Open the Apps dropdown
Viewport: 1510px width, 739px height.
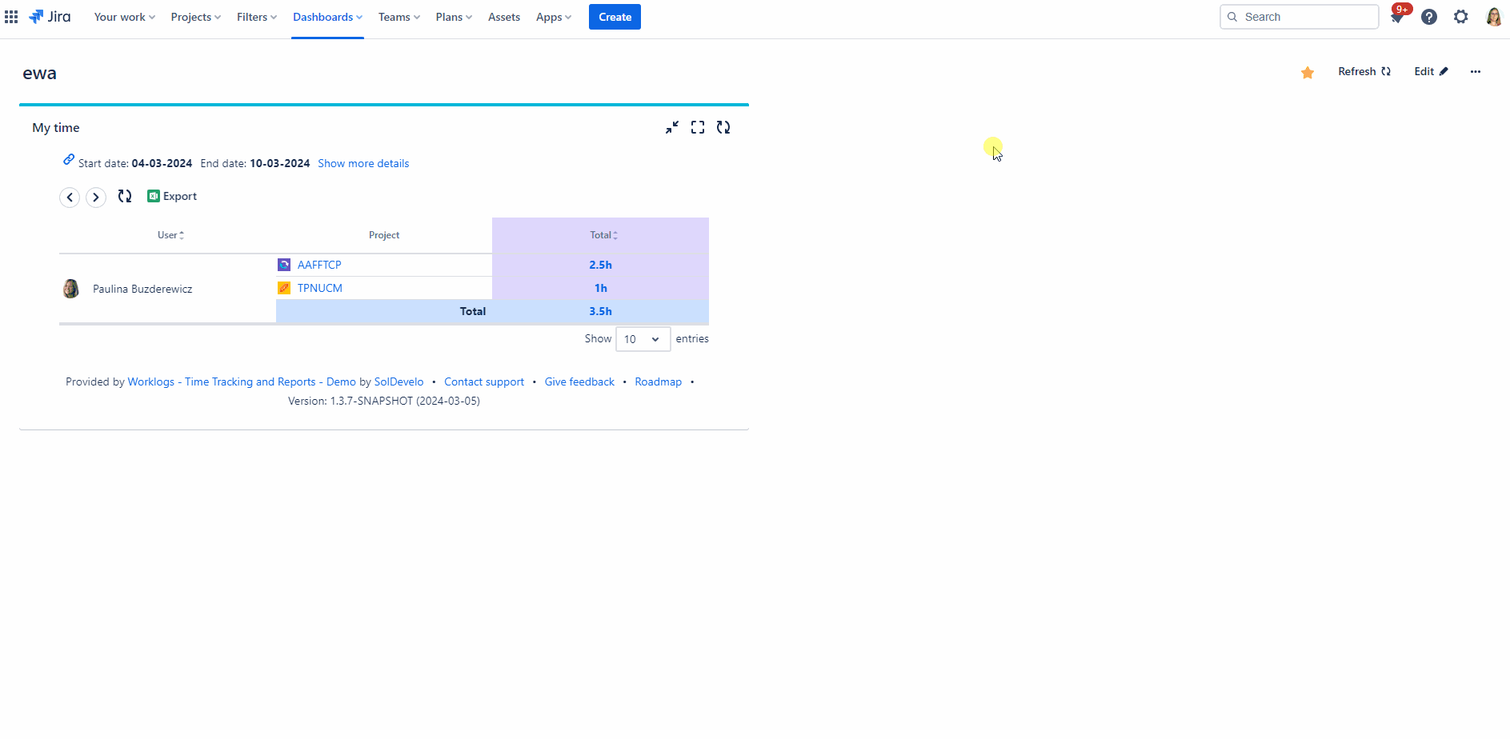[x=553, y=16]
